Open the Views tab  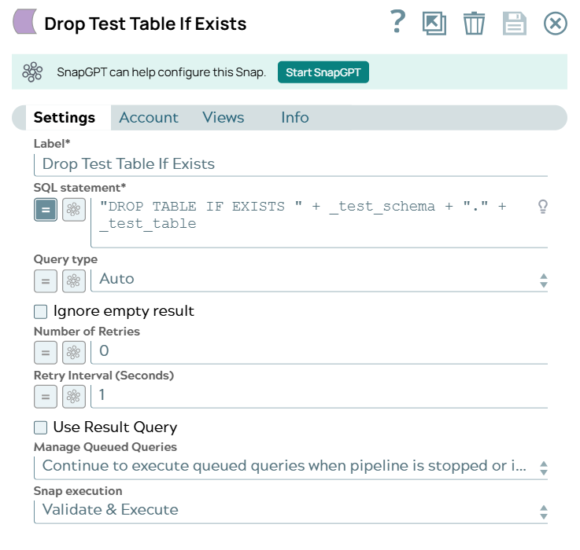pyautogui.click(x=223, y=117)
